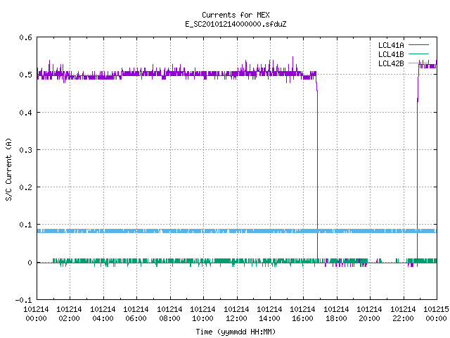The height and width of the screenshot is (338, 450).
Task: Click the chart title 'Currents for MEX'
Action: 236,15
